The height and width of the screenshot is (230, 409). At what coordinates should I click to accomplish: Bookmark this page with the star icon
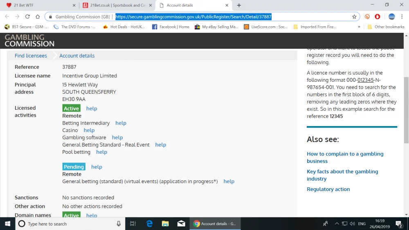pyautogui.click(x=354, y=17)
